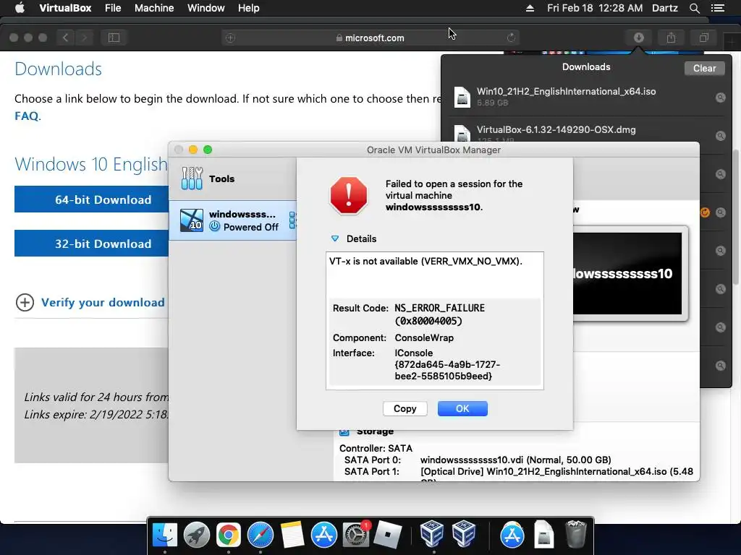Click the VM preview thumbnail
Viewport: 741px width, 555px height.
[x=627, y=273]
